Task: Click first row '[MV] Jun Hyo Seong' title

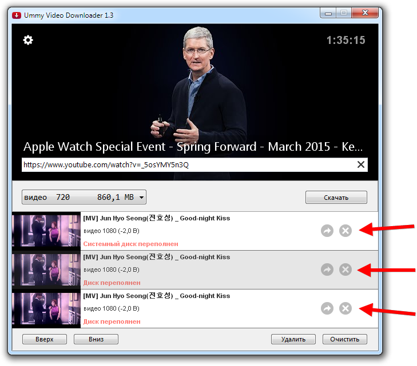Action: coord(157,218)
